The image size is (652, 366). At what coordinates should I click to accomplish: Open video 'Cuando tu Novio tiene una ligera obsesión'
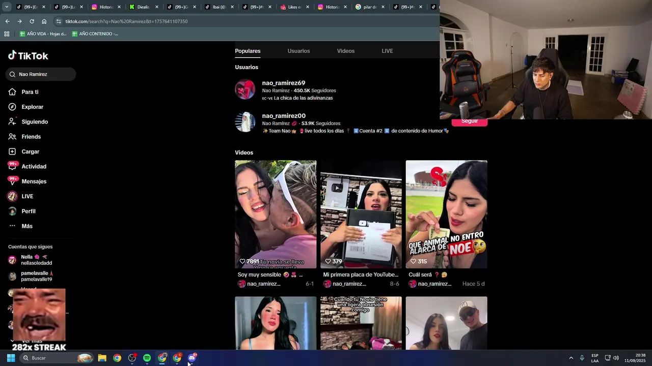(361, 323)
